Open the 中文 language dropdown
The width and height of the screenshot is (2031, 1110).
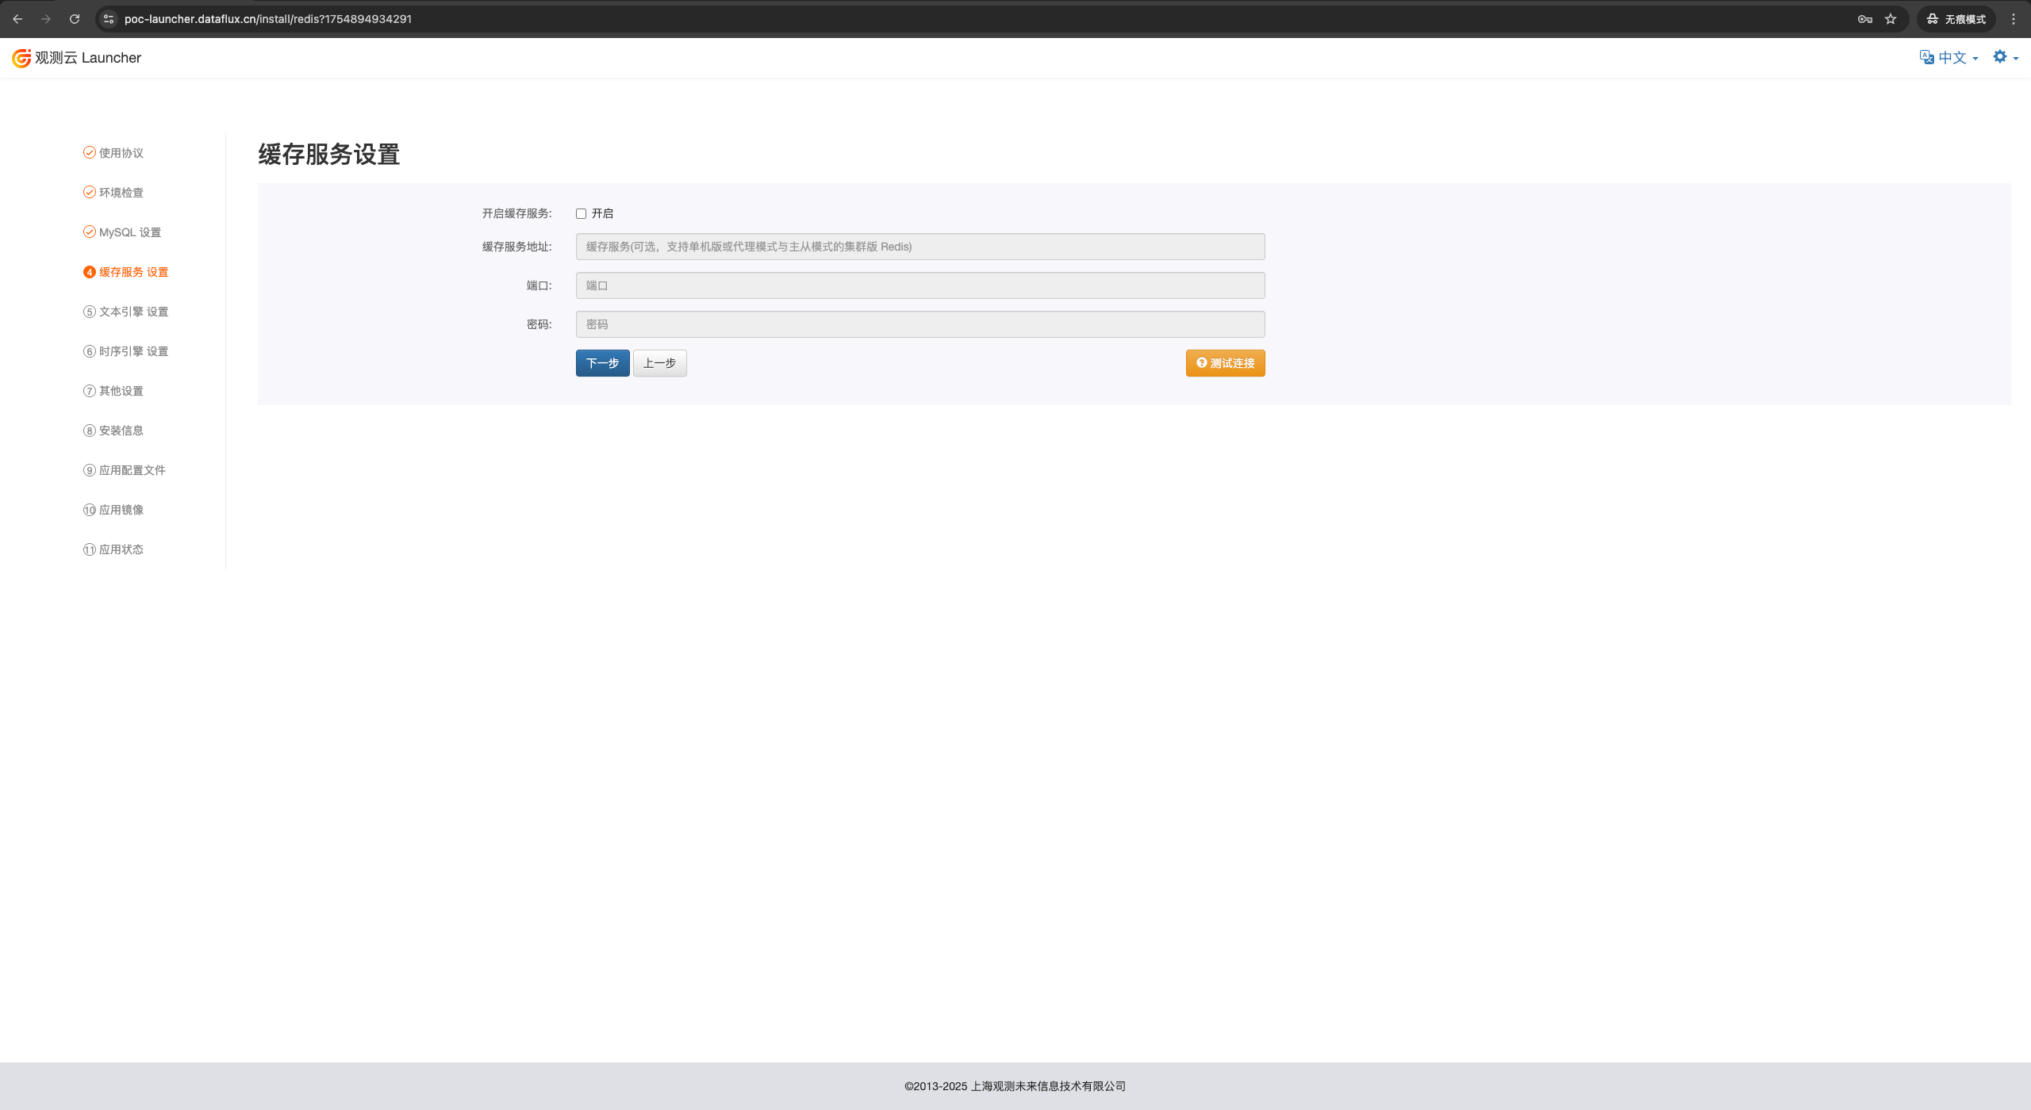1954,56
